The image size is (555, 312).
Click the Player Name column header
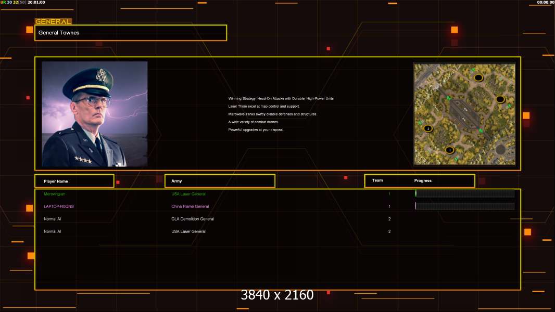point(74,181)
